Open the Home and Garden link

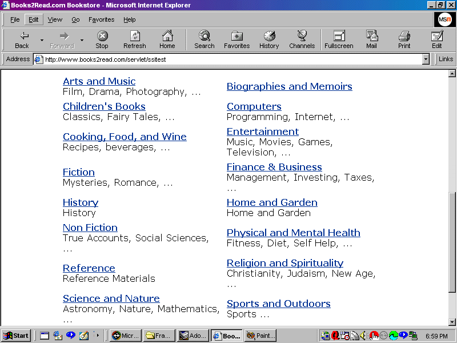tap(272, 202)
